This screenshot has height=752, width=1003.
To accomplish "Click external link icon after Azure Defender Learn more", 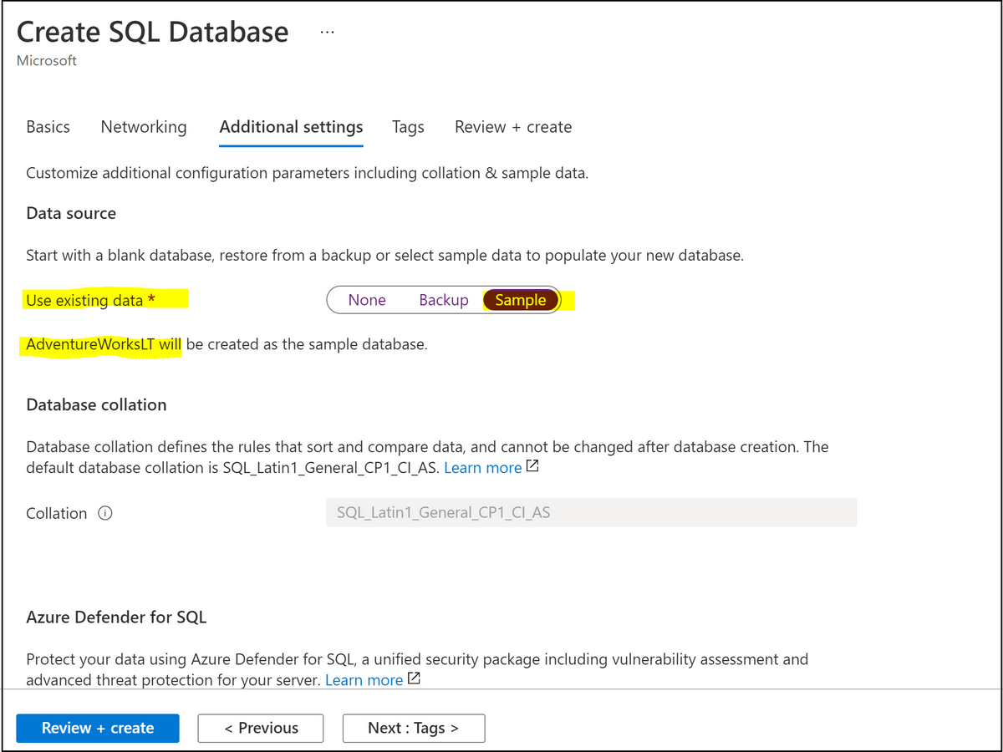I will click(x=414, y=679).
